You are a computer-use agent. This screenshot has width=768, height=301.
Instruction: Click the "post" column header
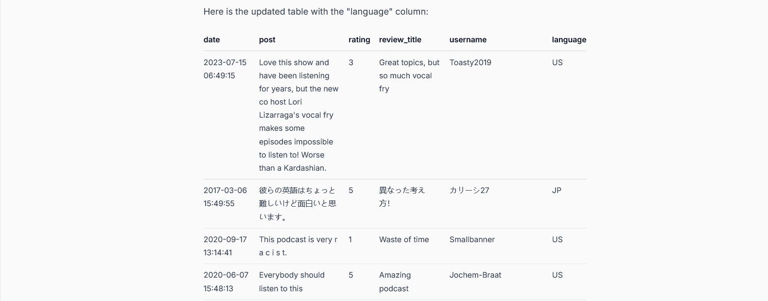pos(267,40)
